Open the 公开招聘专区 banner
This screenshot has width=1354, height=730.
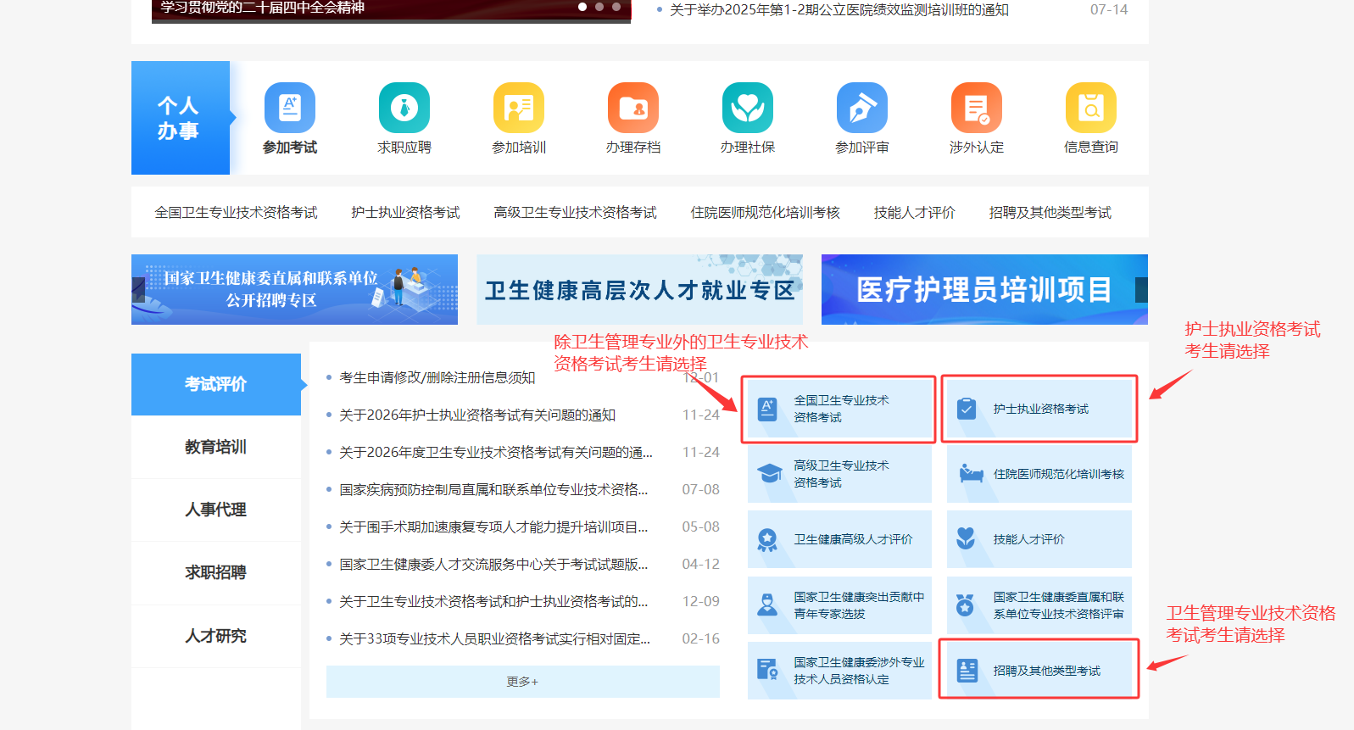pyautogui.click(x=294, y=289)
